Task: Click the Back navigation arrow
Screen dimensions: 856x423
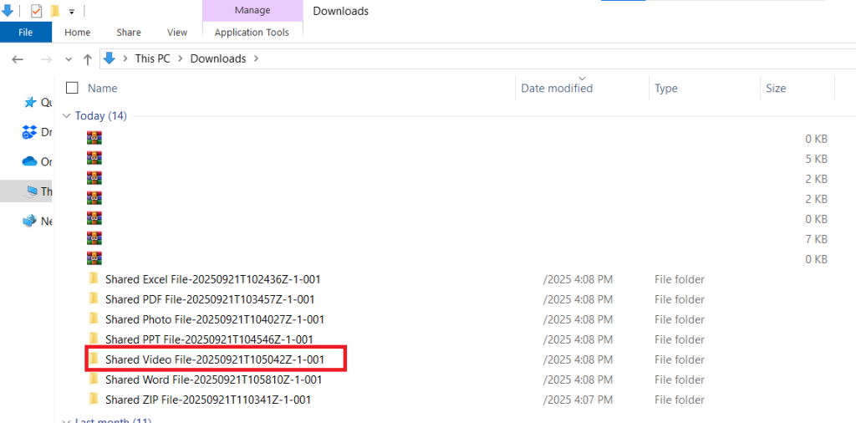Action: tap(18, 59)
